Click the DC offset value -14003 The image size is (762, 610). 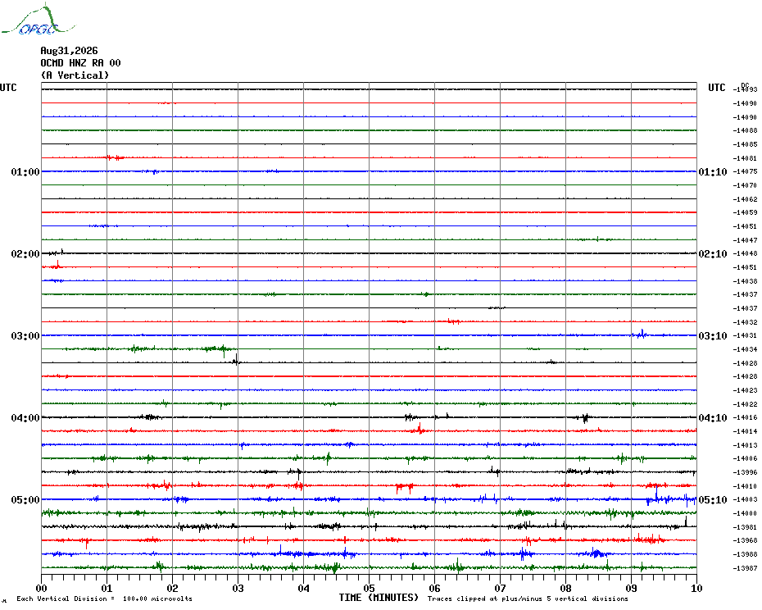coord(745,499)
